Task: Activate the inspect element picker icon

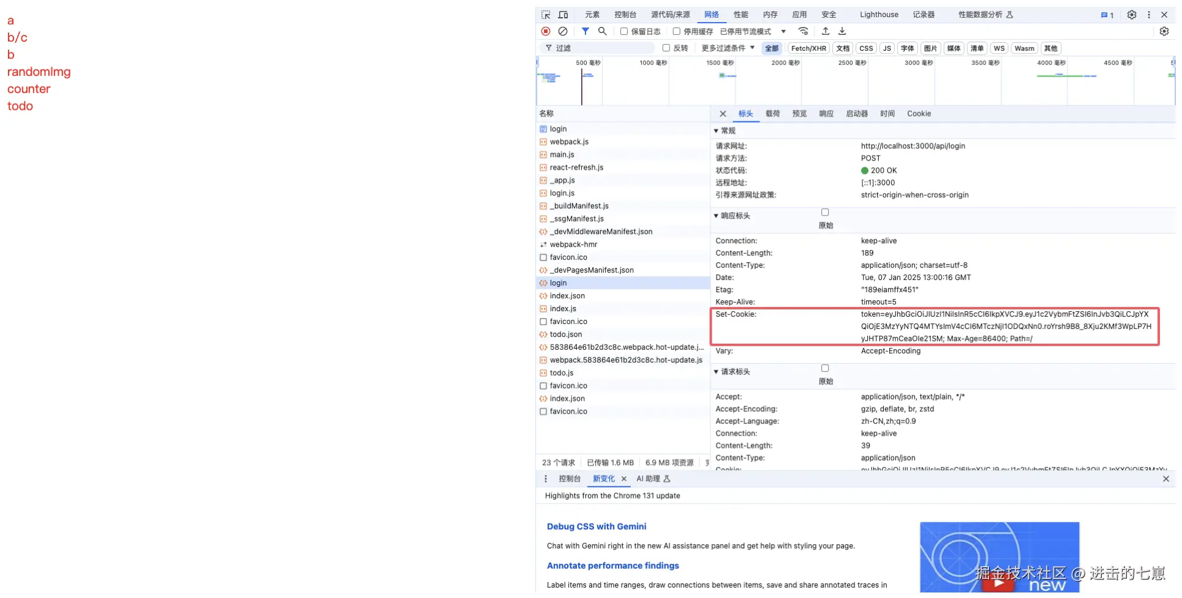Action: [546, 15]
